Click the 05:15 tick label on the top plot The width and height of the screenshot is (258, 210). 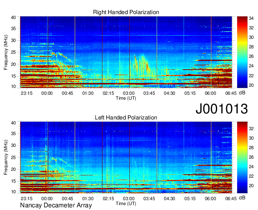pos(190,93)
